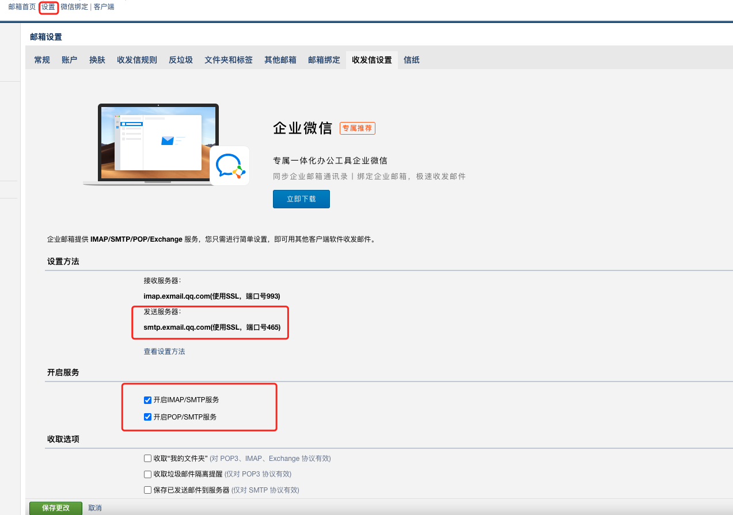Click the 保存更改 button
733x515 pixels.
pos(56,508)
